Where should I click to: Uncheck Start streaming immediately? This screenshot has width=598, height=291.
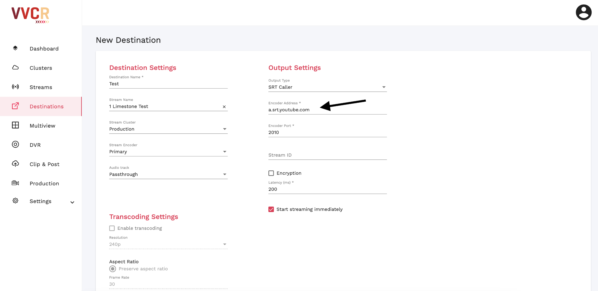click(x=271, y=209)
